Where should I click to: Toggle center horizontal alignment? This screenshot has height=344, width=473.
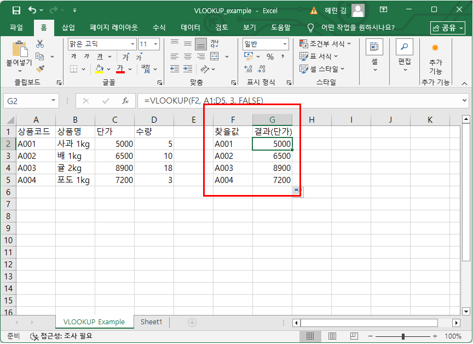coord(188,56)
